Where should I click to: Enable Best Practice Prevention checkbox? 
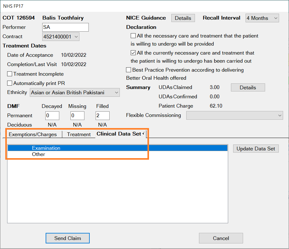point(128,70)
